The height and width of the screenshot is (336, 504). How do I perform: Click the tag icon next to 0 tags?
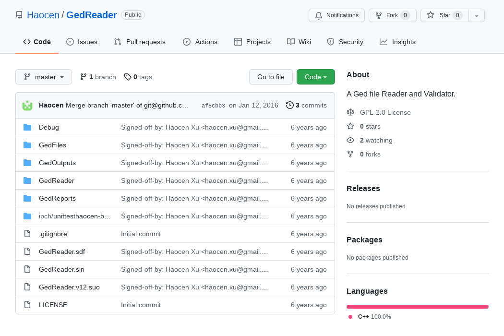(x=127, y=77)
